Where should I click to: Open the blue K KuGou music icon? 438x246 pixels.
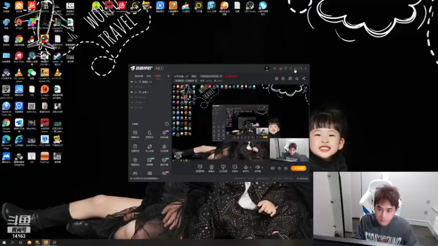[x=160, y=7]
